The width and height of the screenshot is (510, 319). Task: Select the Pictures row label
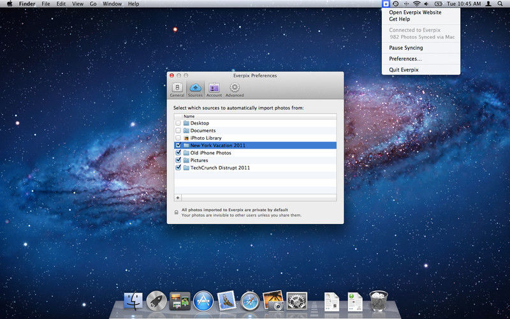tap(199, 160)
